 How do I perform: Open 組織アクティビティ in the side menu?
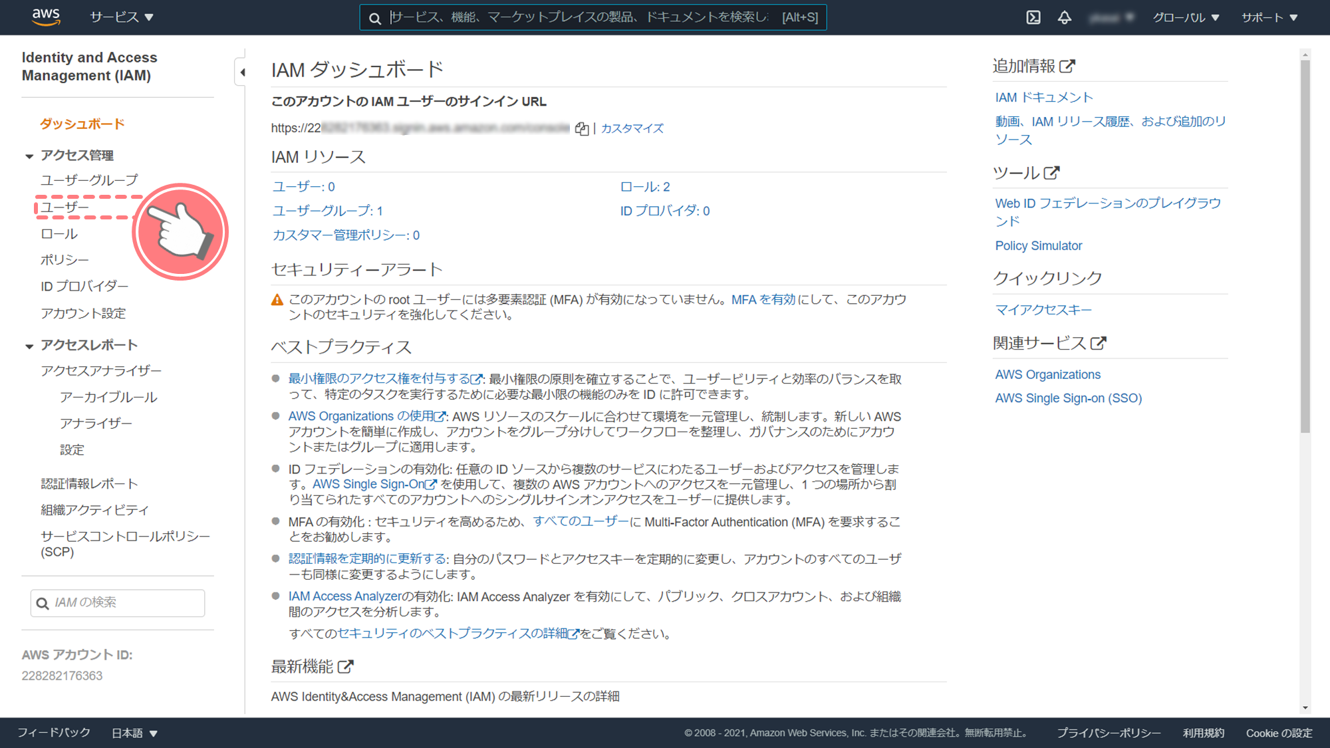(94, 510)
